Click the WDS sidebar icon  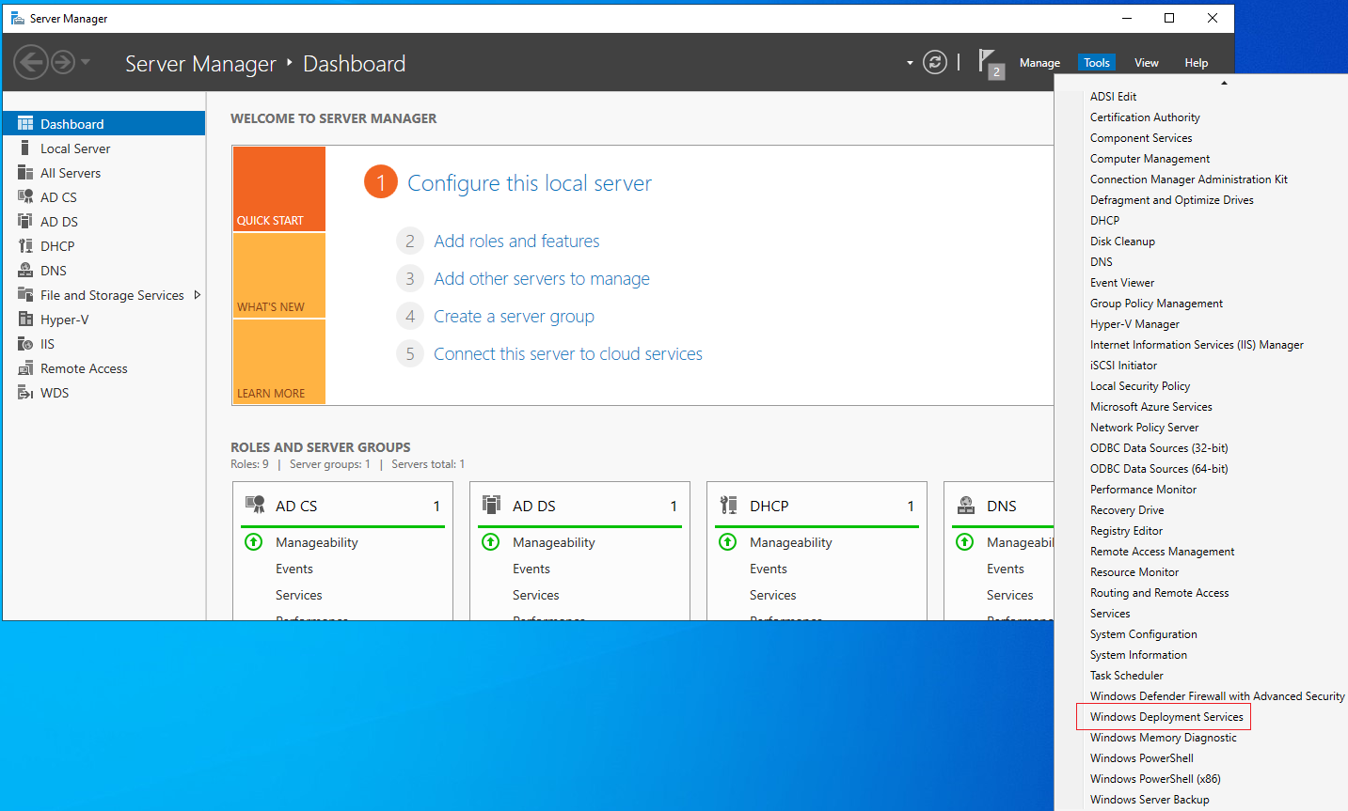[x=25, y=393]
